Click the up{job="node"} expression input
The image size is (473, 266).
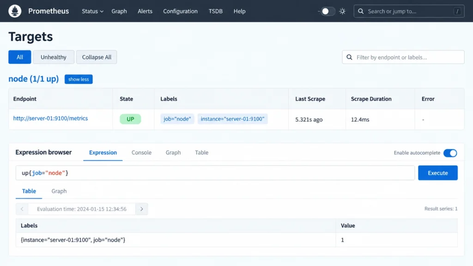[x=215, y=173]
